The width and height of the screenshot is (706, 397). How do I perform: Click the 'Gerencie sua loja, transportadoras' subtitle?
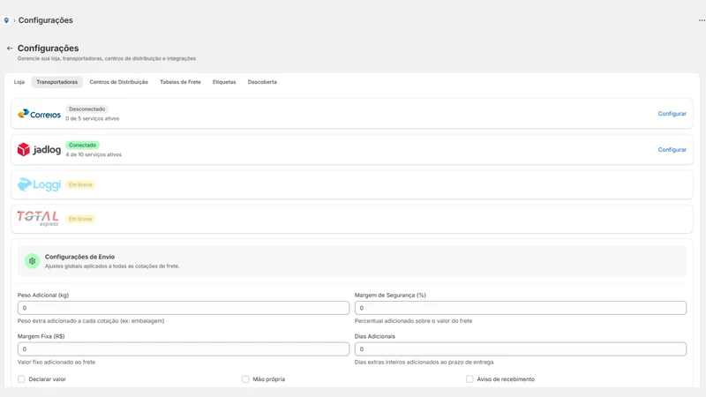(107, 58)
